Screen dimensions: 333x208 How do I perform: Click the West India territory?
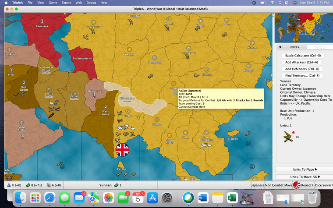100,125
